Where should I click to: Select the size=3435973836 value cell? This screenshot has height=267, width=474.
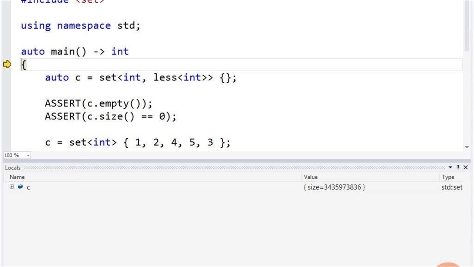(x=334, y=187)
